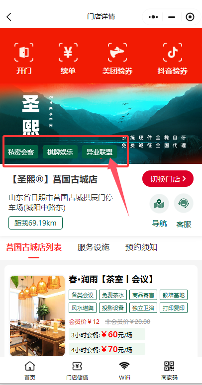Image resolution: width=202 pixels, height=385 pixels.
Task: Open the 续单 yen icon
Action: 68,52
